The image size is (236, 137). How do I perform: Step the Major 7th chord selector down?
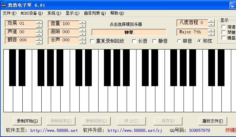pos(211,34)
